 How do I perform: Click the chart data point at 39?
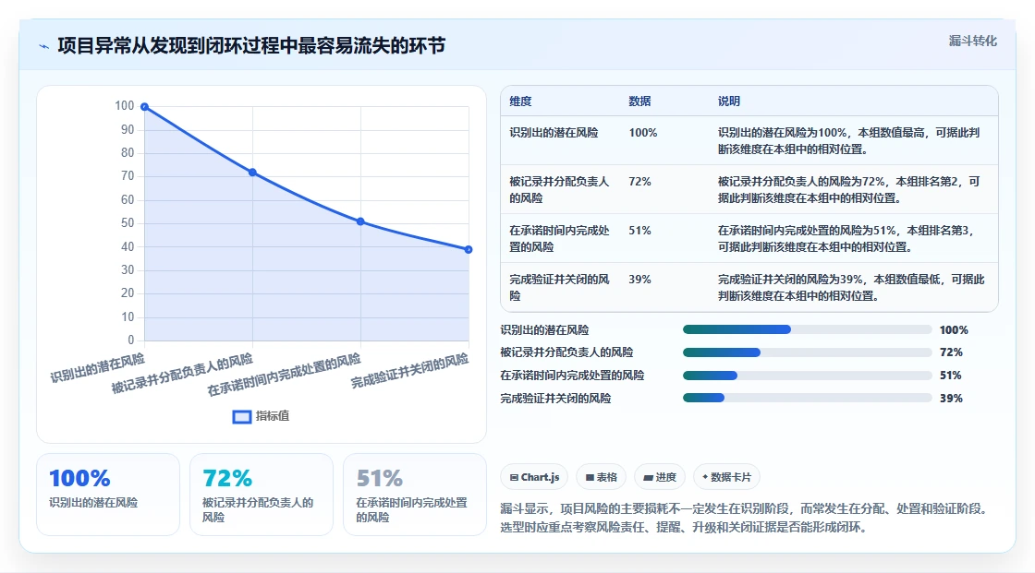(468, 249)
